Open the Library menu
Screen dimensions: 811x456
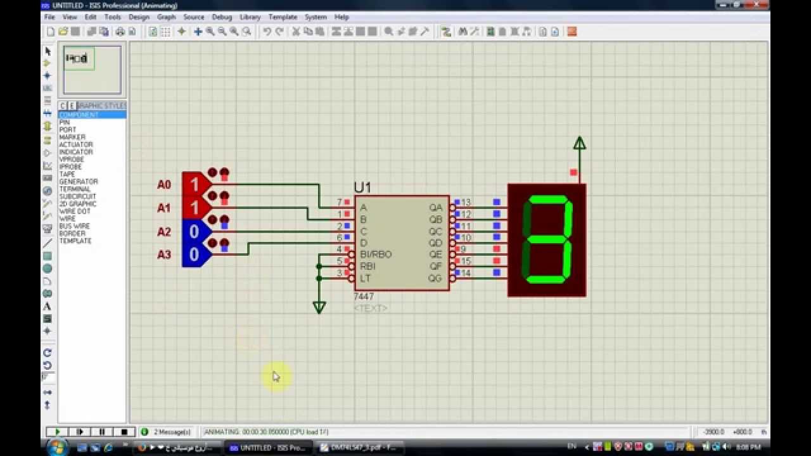[x=250, y=17]
